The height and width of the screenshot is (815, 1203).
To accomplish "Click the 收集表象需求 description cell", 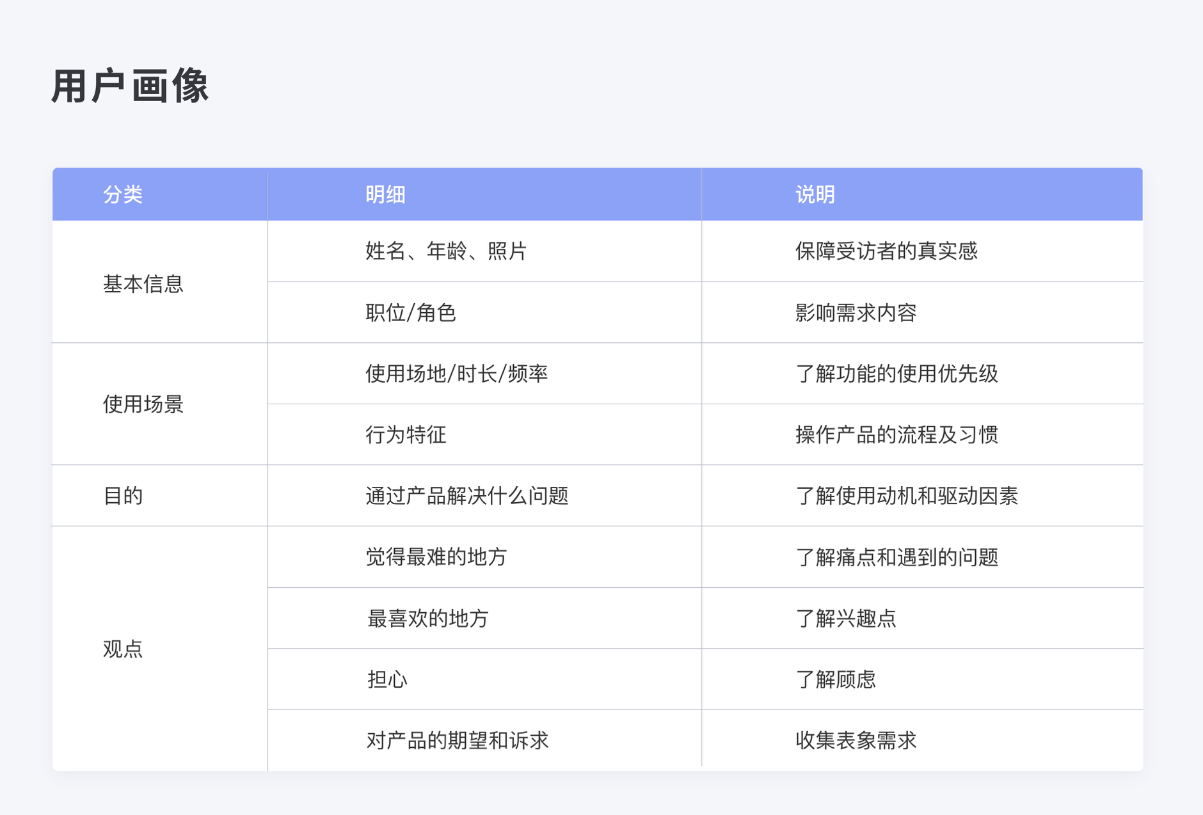I will tap(856, 741).
